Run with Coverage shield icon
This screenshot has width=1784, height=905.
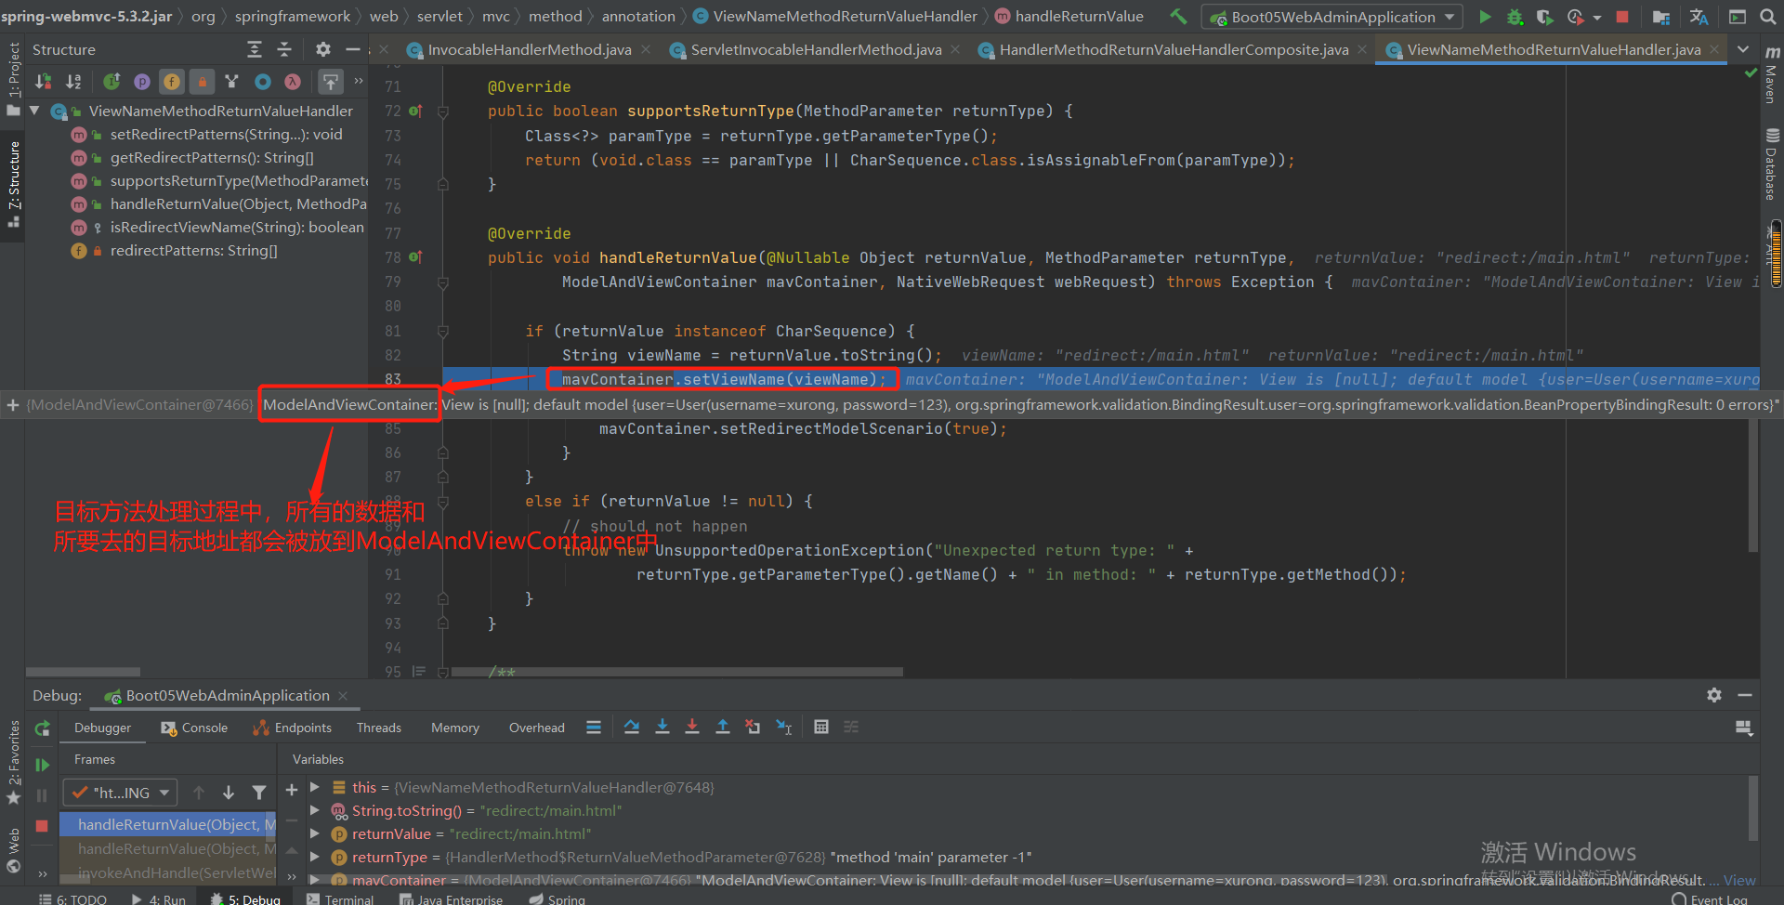coord(1544,16)
